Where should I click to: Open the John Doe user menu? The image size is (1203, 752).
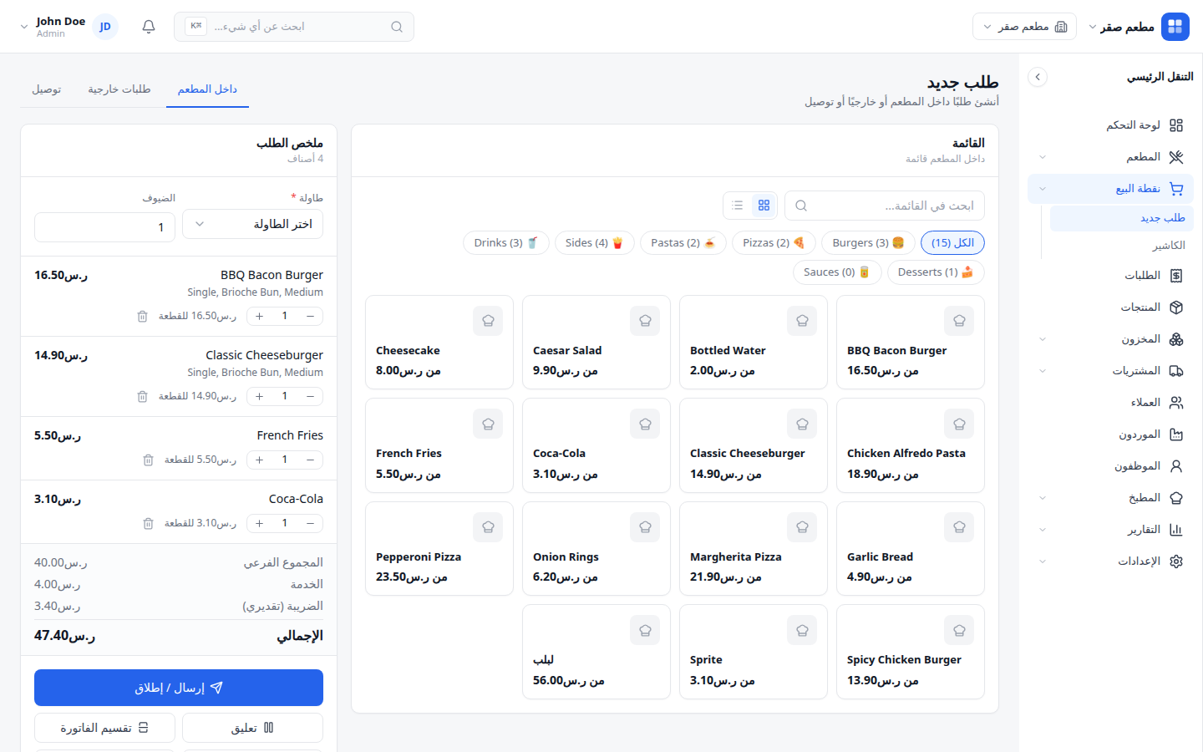(69, 27)
